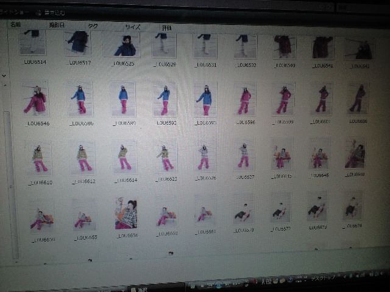Image resolution: width=390 pixels, height=292 pixels.
Task: Select thumbnail _L0U6655
Action: pyautogui.click(x=85, y=215)
